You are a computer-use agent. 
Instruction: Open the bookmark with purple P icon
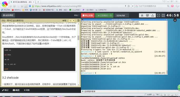pyautogui.click(x=88, y=10)
